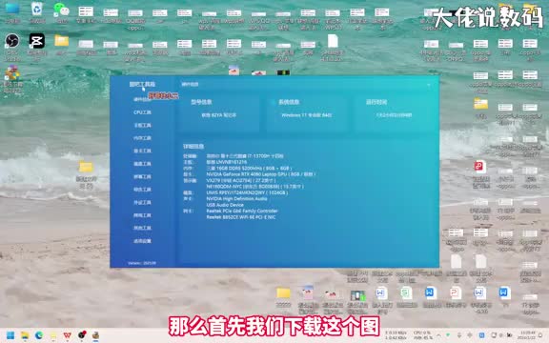549x343 pixels.
Task: Open 内存工具 in the sidebar
Action: (142, 138)
